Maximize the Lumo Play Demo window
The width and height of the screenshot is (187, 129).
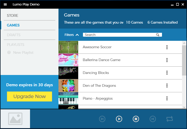[178, 4]
